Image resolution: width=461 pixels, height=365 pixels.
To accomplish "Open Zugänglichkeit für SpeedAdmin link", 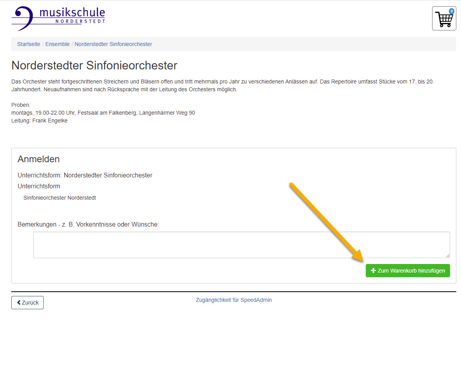I will click(234, 300).
